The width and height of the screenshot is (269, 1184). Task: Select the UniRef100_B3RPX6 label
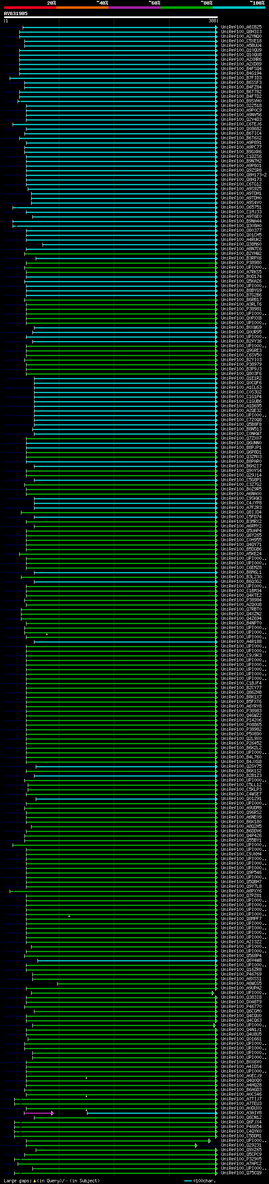click(x=241, y=258)
